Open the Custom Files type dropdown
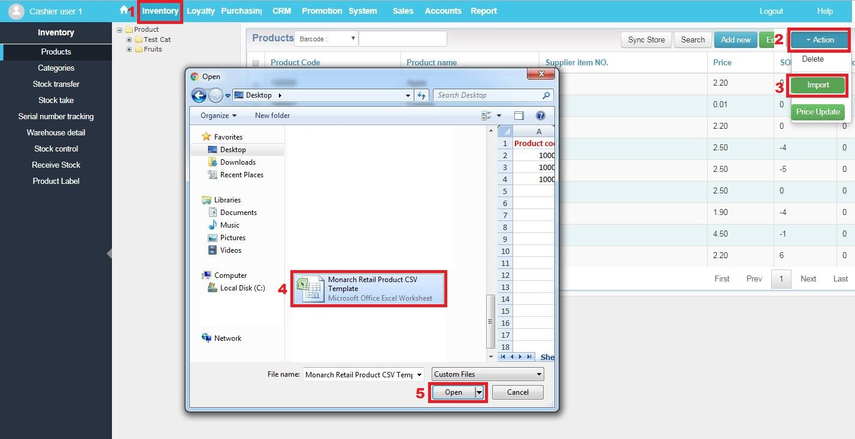The width and height of the screenshot is (855, 439). point(487,374)
